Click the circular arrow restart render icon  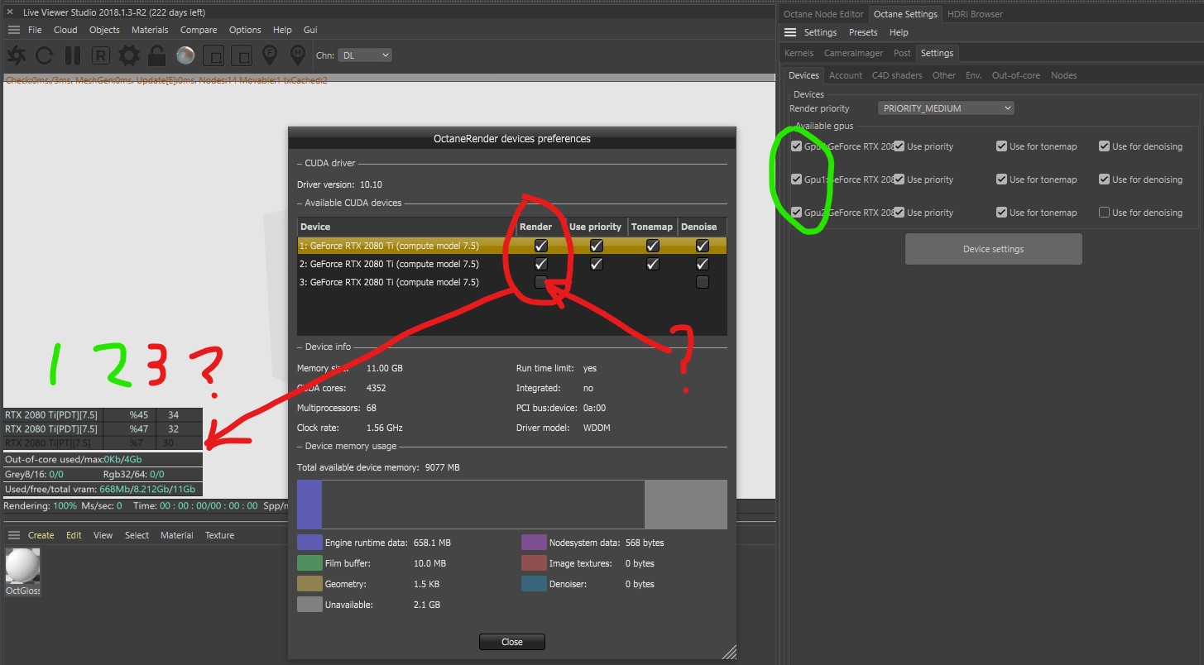tap(45, 55)
